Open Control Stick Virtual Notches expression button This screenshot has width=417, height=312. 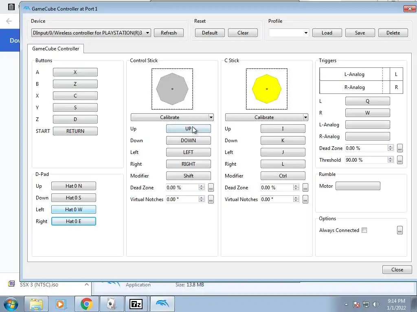[211, 199]
